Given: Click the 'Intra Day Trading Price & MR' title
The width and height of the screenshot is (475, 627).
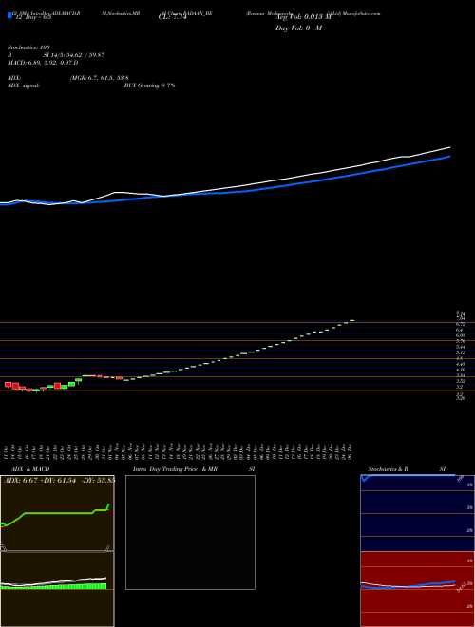Looking at the screenshot, I should [175, 469].
